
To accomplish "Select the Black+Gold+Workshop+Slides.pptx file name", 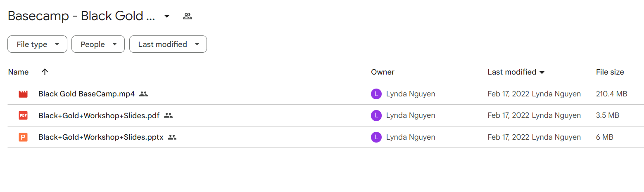I will 101,137.
